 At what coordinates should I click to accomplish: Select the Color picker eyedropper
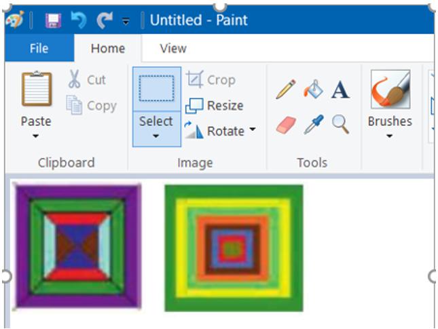pos(313,124)
